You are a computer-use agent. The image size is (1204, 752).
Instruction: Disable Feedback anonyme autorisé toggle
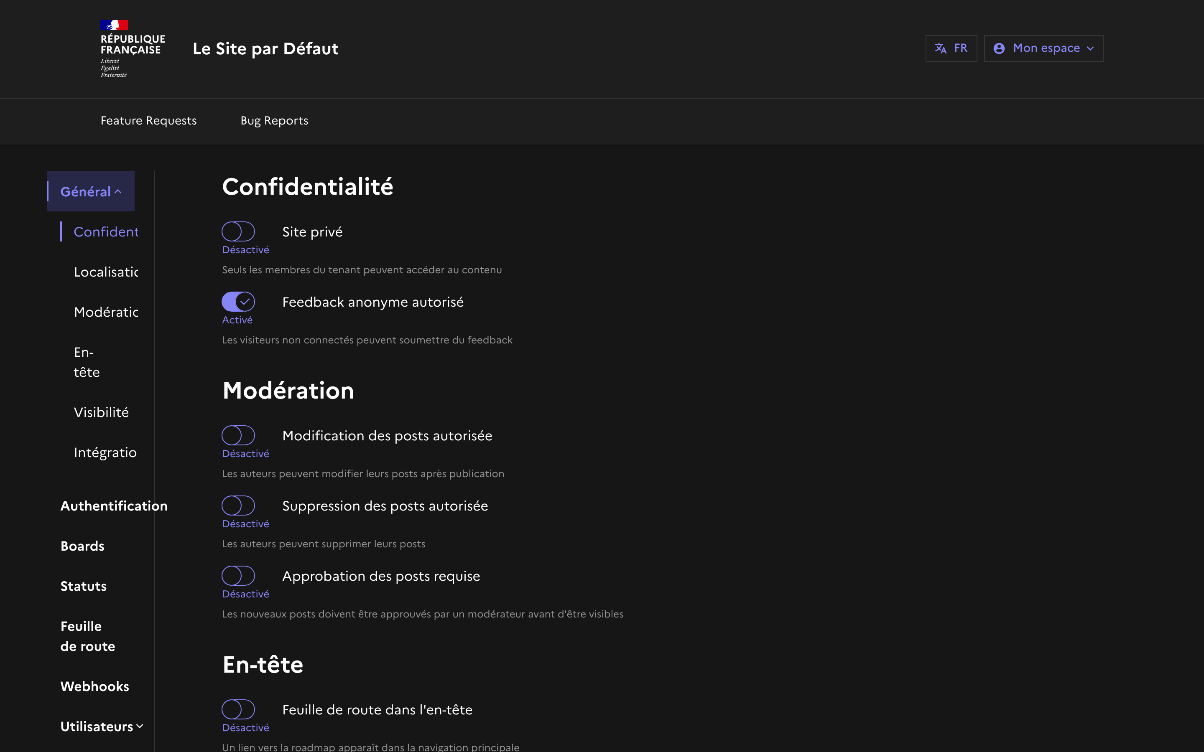click(238, 301)
